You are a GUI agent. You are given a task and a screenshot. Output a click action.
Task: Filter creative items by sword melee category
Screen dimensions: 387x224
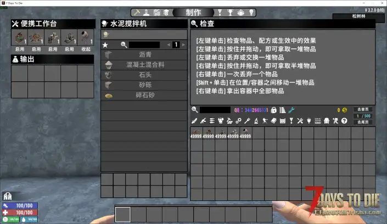point(194,121)
